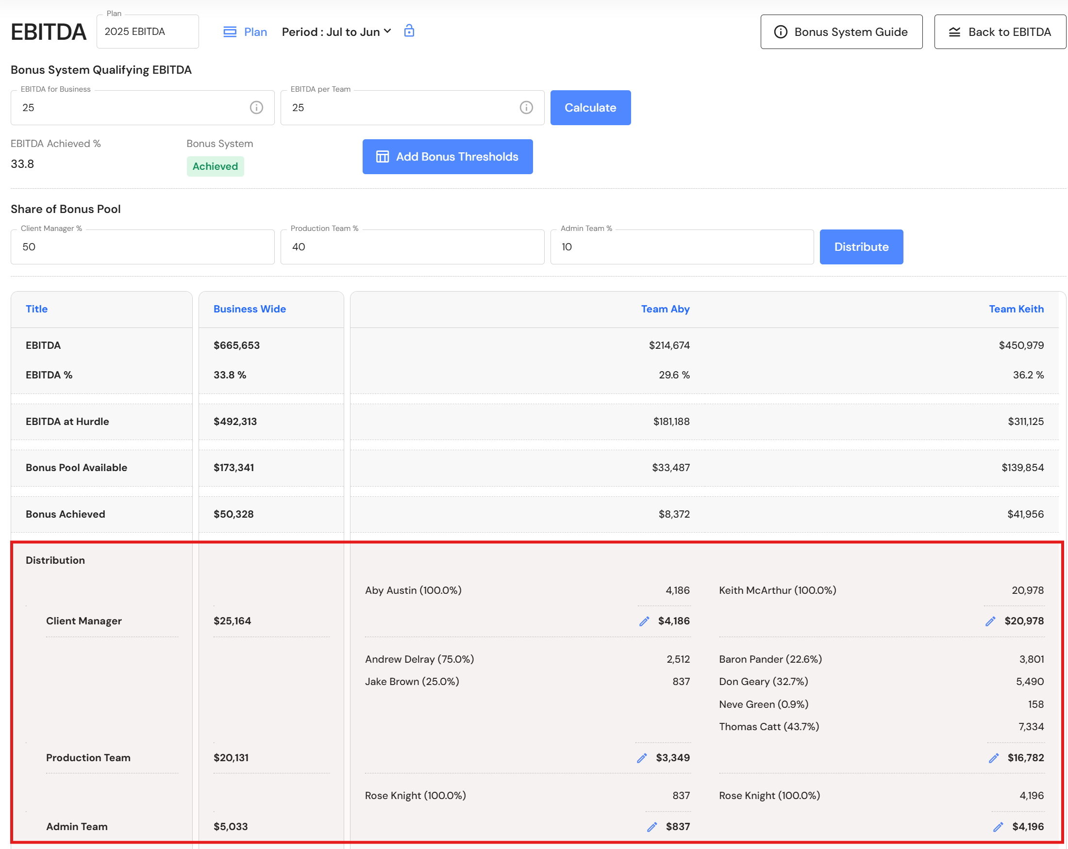The width and height of the screenshot is (1068, 849).
Task: Focus the Admin Team % field
Action: pos(682,246)
